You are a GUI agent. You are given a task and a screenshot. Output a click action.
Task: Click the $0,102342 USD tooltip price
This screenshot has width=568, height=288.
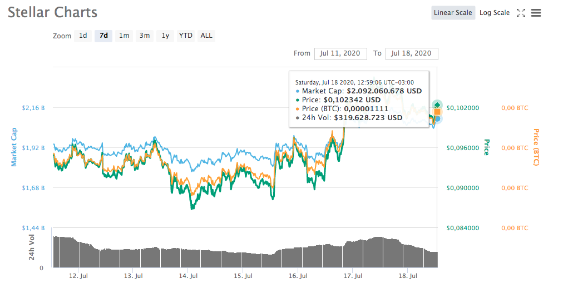point(352,100)
